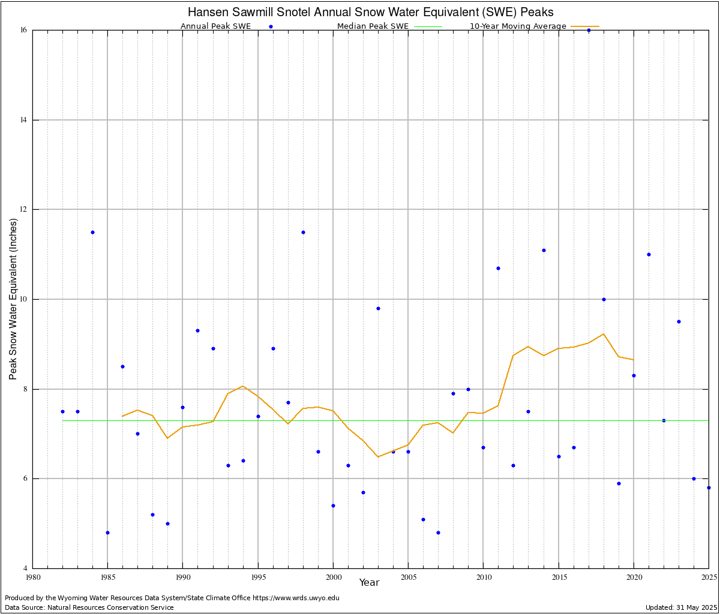This screenshot has width=720, height=614.
Task: Click the 'Data Source: Natural Resources Conservation Service' footer
Action: [x=89, y=607]
